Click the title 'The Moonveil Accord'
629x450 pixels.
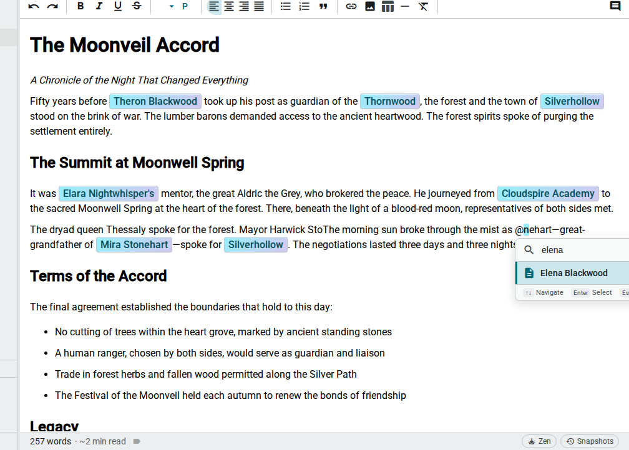point(125,45)
